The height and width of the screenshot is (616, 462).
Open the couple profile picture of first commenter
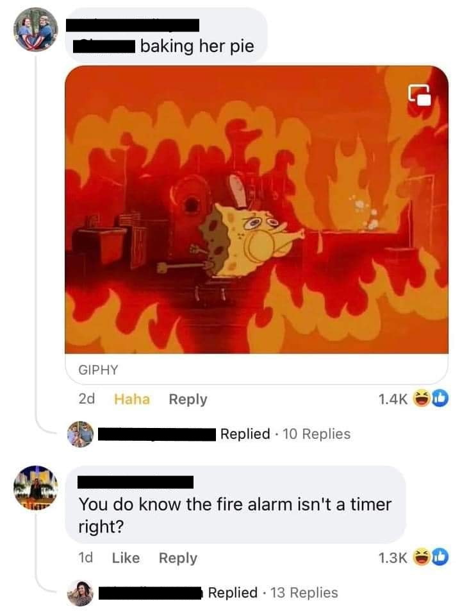[36, 30]
